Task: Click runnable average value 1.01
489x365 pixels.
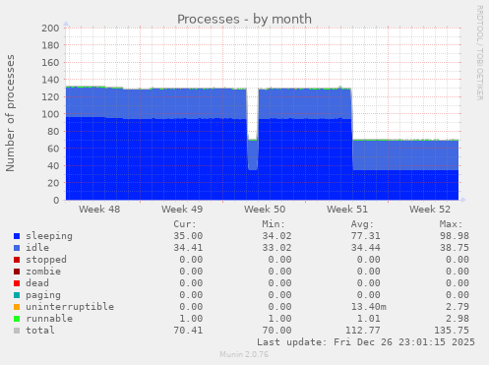Action: pyautogui.click(x=368, y=319)
